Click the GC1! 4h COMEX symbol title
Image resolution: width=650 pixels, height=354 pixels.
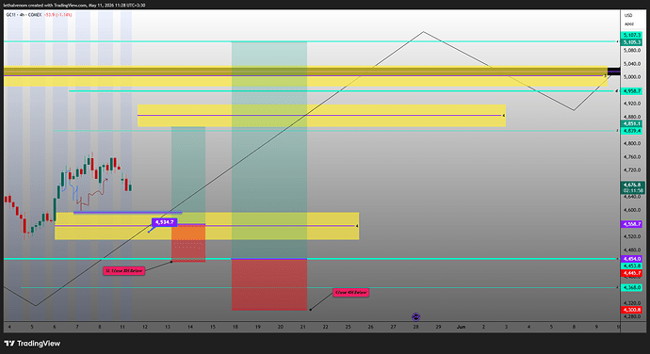point(24,14)
